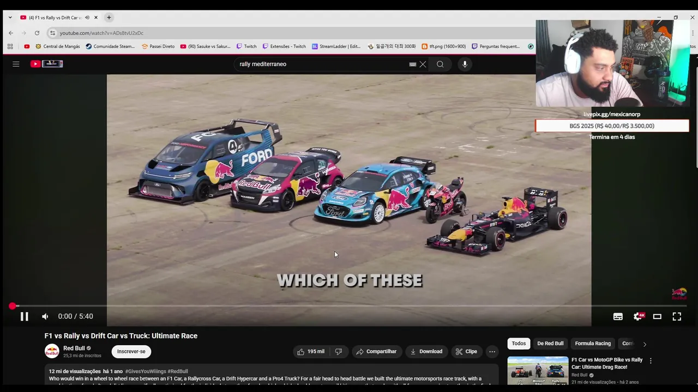Open the F1 Car vs MotoGP Bike thumbnail
Screen dimensions: 698x392
[x=538, y=371]
